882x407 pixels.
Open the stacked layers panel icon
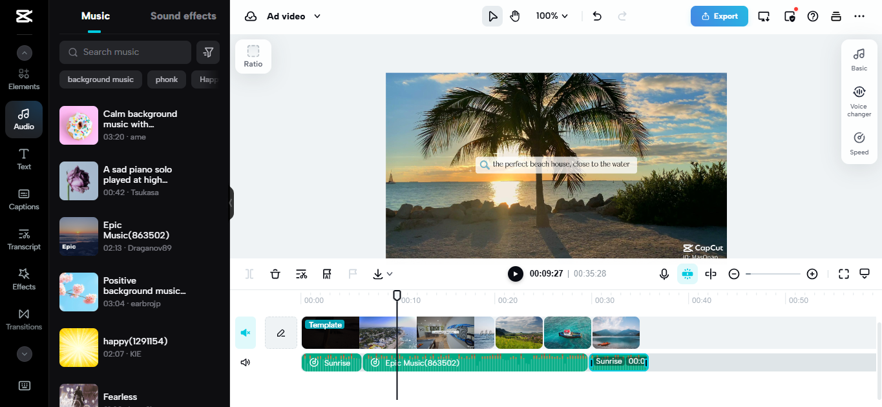point(836,16)
